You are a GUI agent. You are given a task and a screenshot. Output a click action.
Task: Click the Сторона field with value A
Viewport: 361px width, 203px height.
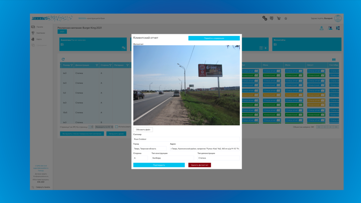coord(141,158)
